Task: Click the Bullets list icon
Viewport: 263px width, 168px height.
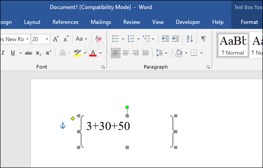Action: tap(115, 39)
